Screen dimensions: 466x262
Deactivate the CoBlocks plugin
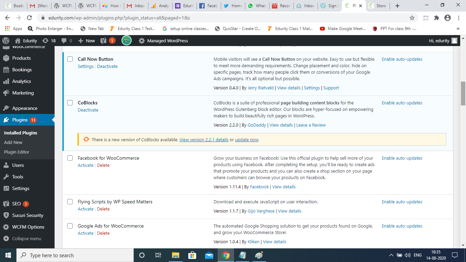88,110
